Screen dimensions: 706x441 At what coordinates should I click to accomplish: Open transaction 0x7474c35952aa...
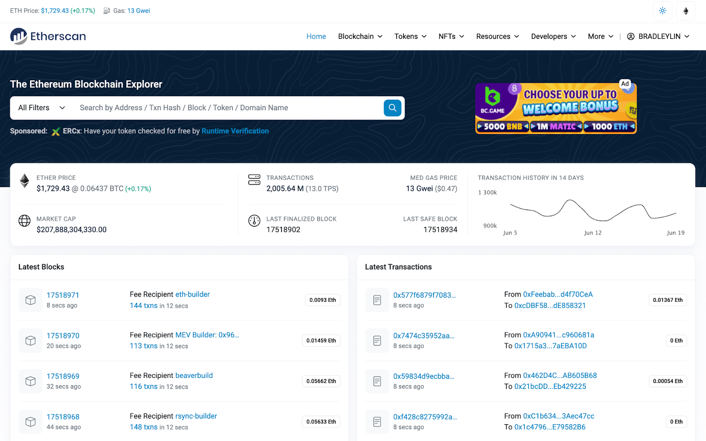(424, 336)
